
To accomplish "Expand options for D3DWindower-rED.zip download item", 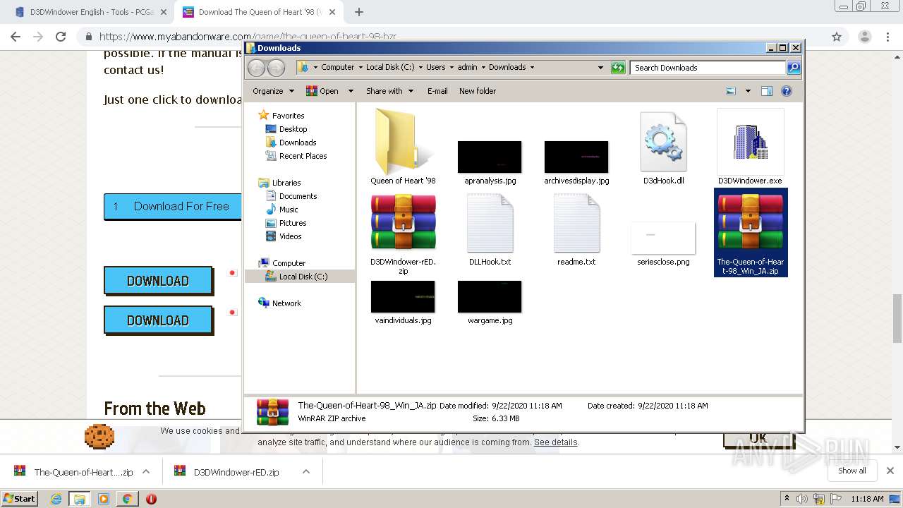I will pos(306,471).
